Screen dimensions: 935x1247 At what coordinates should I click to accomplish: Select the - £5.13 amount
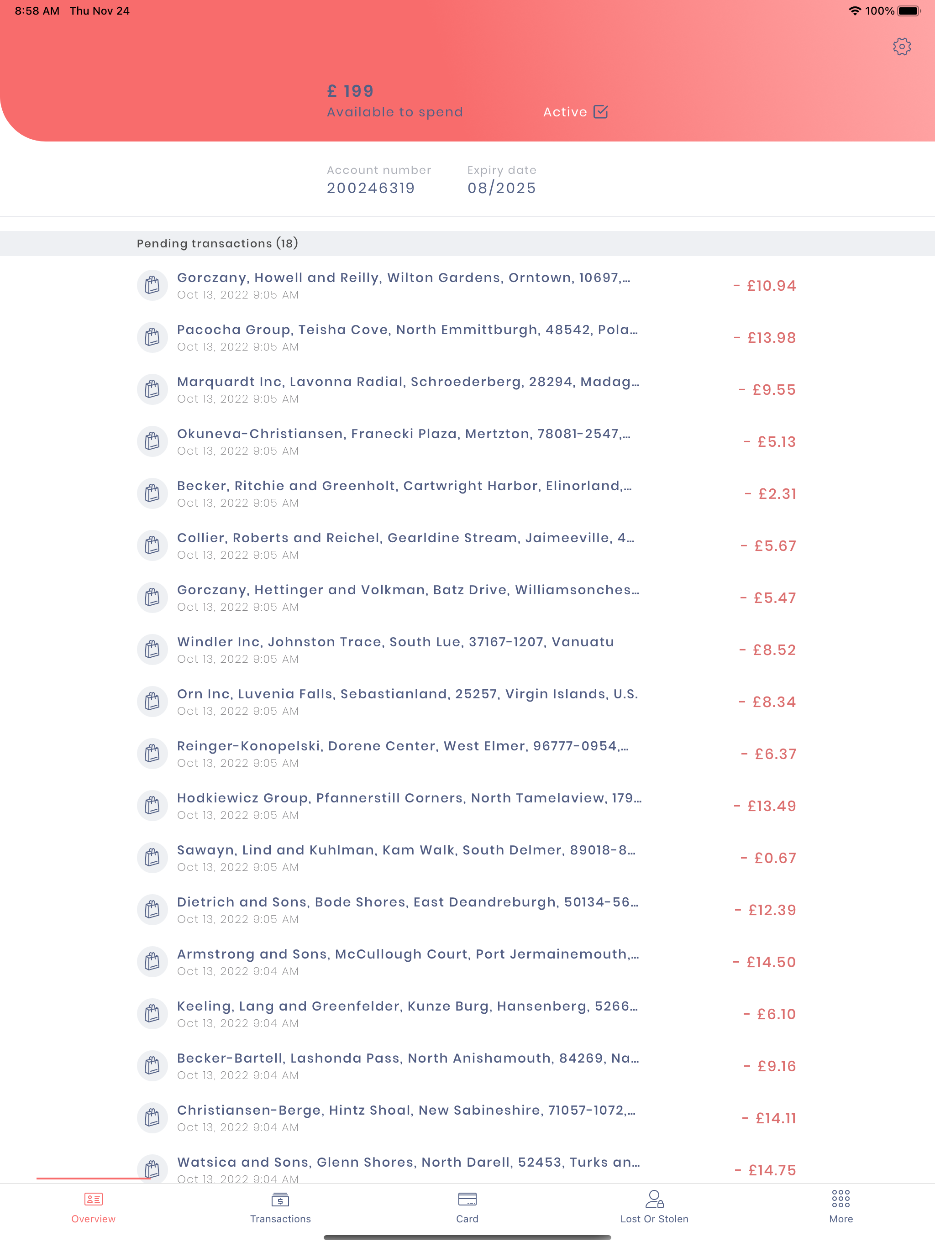tap(770, 442)
